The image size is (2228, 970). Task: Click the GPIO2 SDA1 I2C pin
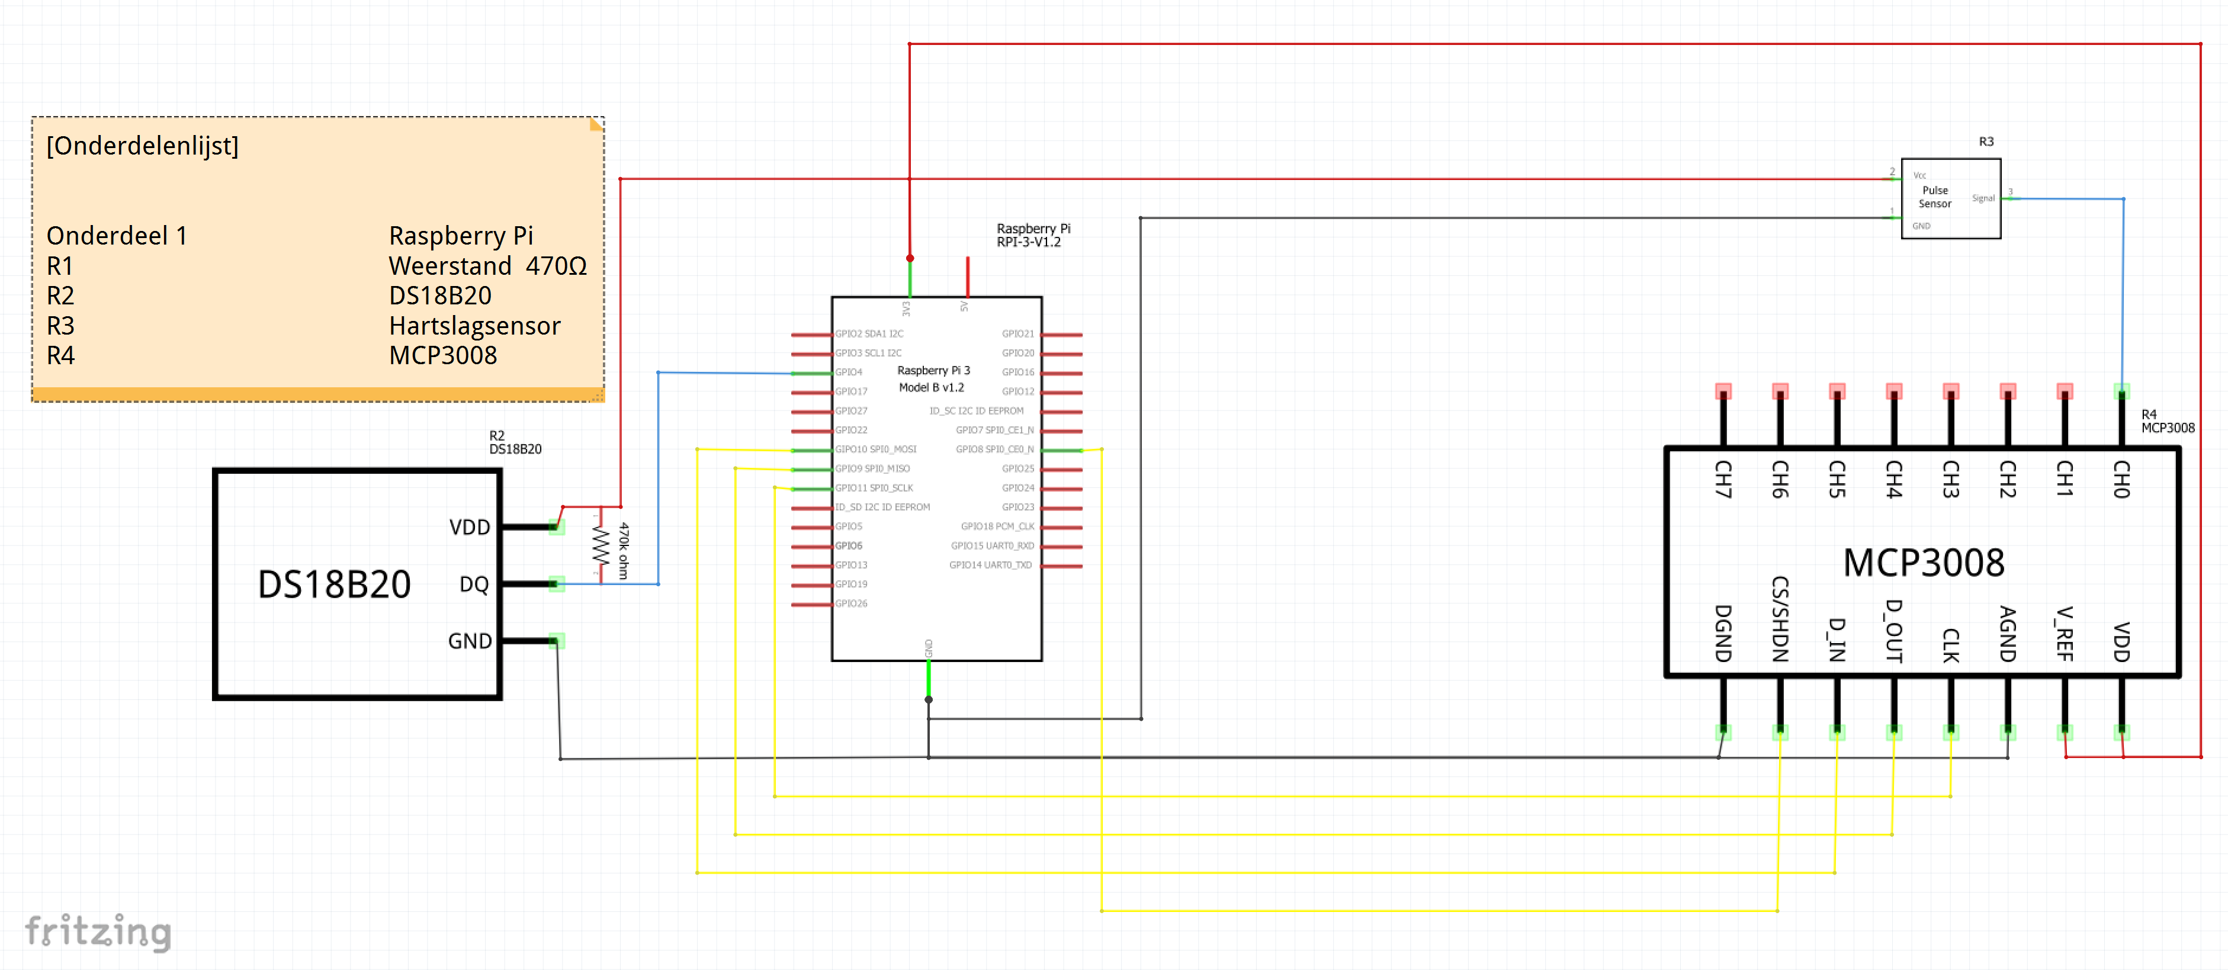coord(812,334)
